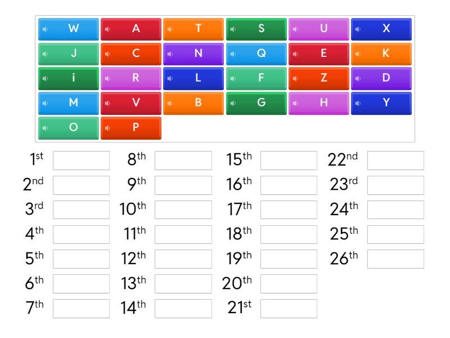Image resolution: width=450 pixels, height=338 pixels.
Task: Play audio for the letter P tile
Action: [109, 128]
